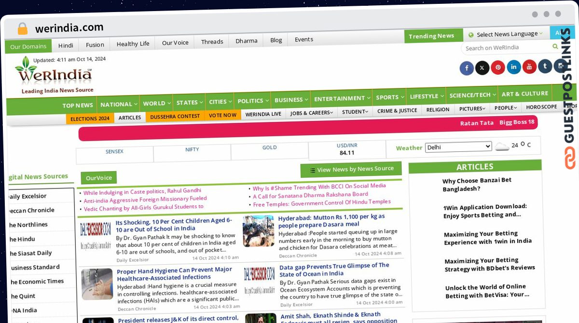Open the X (Twitter) social icon
The height and width of the screenshot is (323, 579).
482,68
